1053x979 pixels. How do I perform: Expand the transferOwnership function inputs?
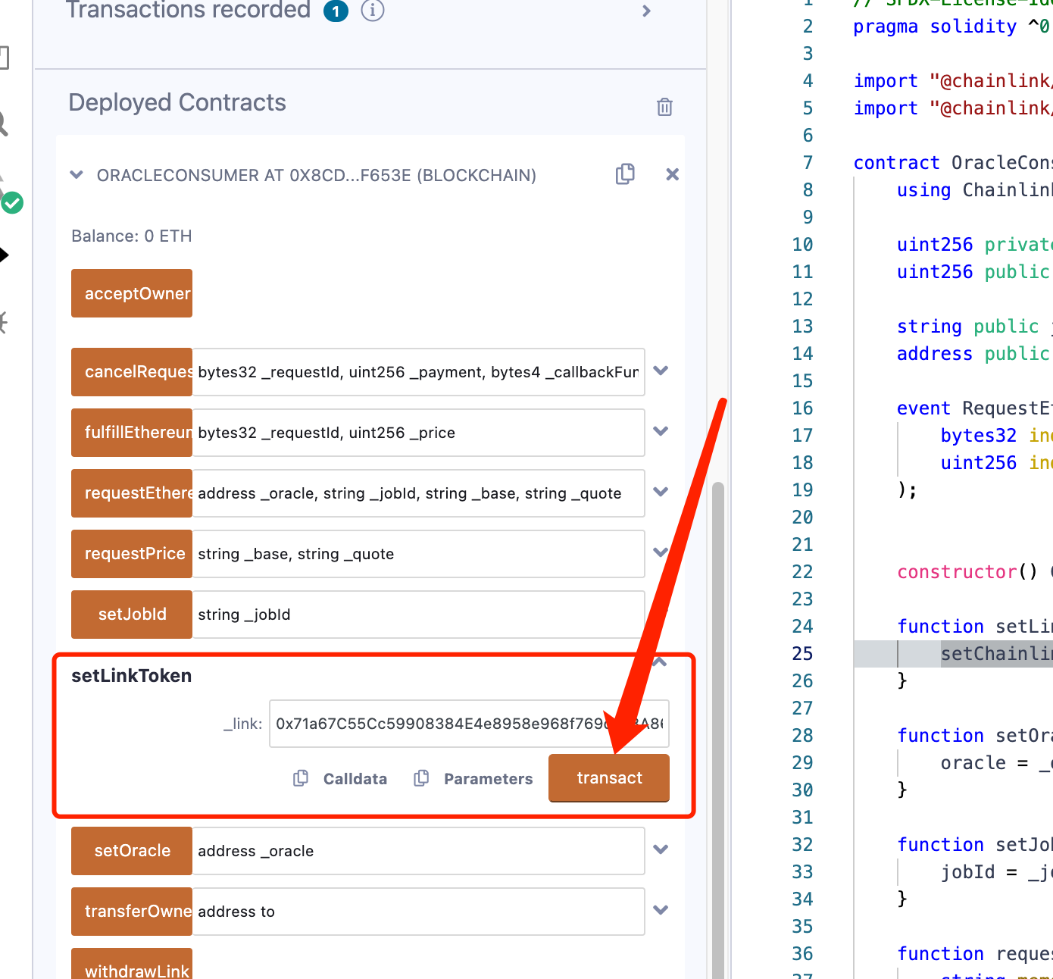click(x=661, y=910)
